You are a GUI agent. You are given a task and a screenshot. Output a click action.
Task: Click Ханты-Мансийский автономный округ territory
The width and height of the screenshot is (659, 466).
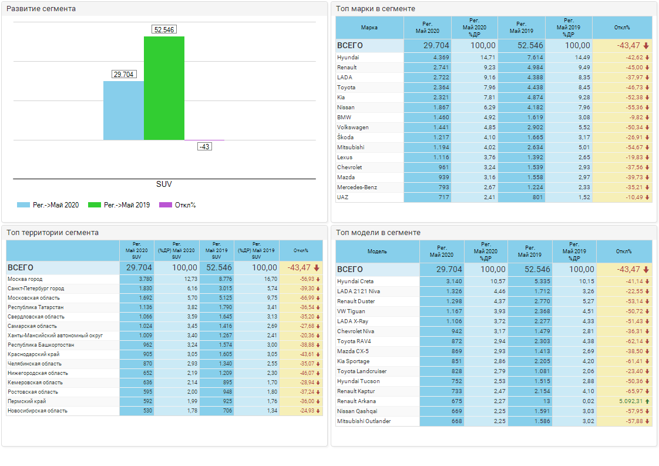[x=55, y=336]
